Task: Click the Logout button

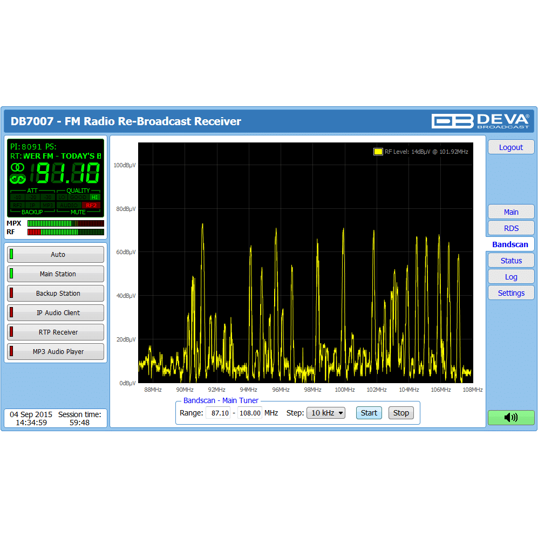Action: pyautogui.click(x=510, y=147)
